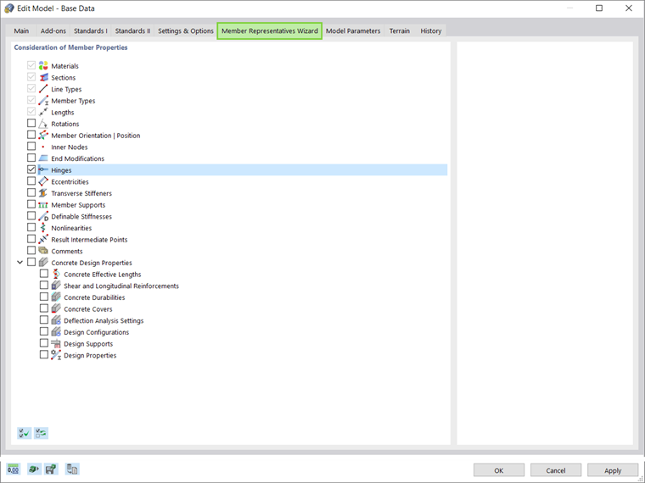Click the Result Intermediate Points icon
645x483 pixels.
tap(43, 240)
